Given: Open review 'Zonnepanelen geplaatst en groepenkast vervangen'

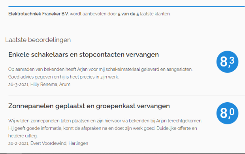Looking at the screenshot, I should [89, 106].
